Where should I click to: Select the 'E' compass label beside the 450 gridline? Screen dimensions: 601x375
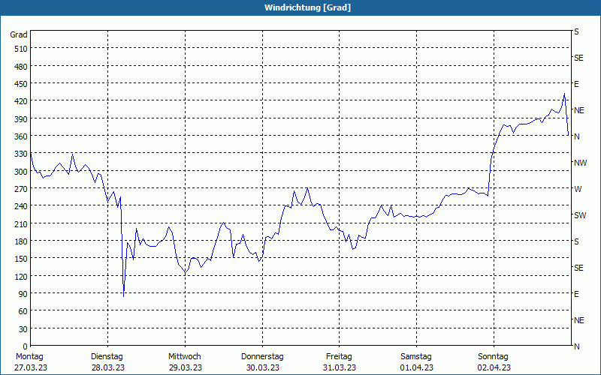point(576,84)
